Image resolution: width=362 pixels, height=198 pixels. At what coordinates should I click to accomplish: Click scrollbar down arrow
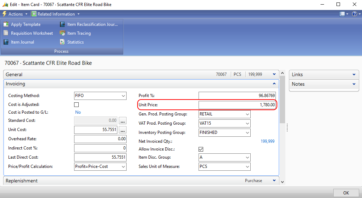point(282,182)
